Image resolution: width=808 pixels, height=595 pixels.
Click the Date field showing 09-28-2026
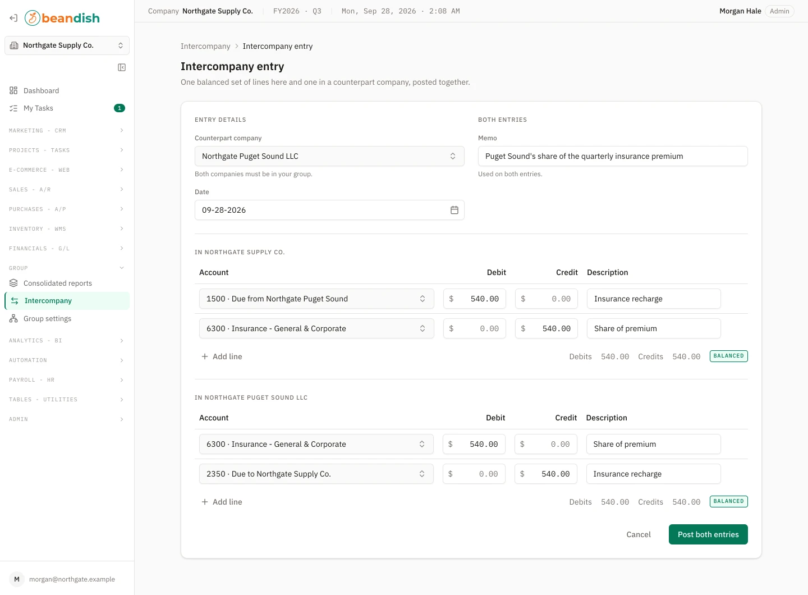point(329,210)
